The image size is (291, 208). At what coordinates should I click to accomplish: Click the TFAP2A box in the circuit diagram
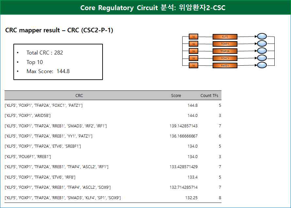point(225,51)
